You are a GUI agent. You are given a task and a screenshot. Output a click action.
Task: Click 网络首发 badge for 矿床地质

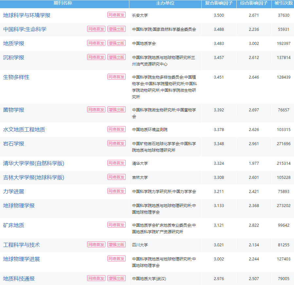click(117, 225)
